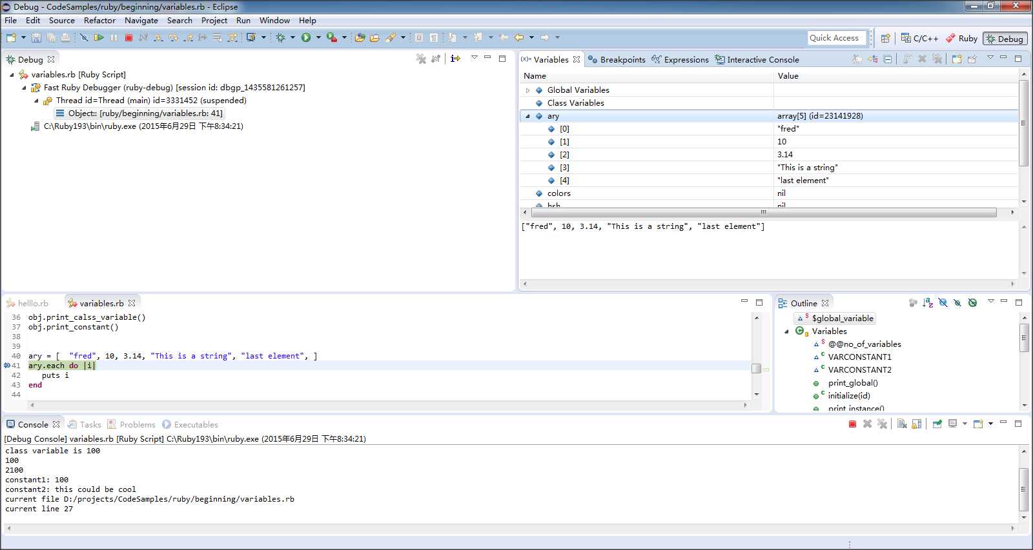1033x550 pixels.
Task: Open the Run launch dropdown arrow
Action: click(x=318, y=37)
